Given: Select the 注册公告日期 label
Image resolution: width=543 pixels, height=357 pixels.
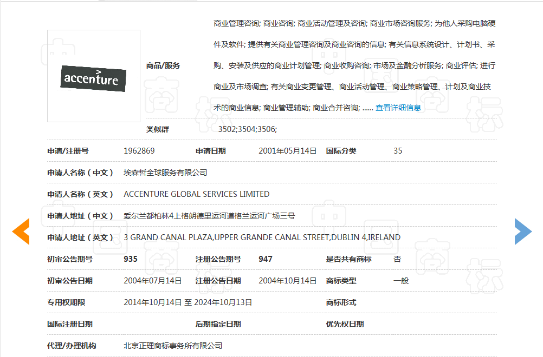Looking at the screenshot, I should click(218, 281).
